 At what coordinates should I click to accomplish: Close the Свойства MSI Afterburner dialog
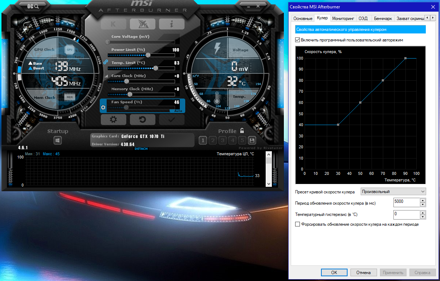pyautogui.click(x=433, y=7)
